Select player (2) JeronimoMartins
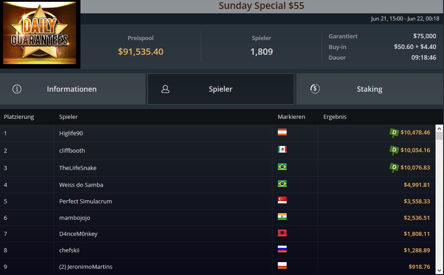Viewport: 444px width, 275px height. (x=86, y=267)
